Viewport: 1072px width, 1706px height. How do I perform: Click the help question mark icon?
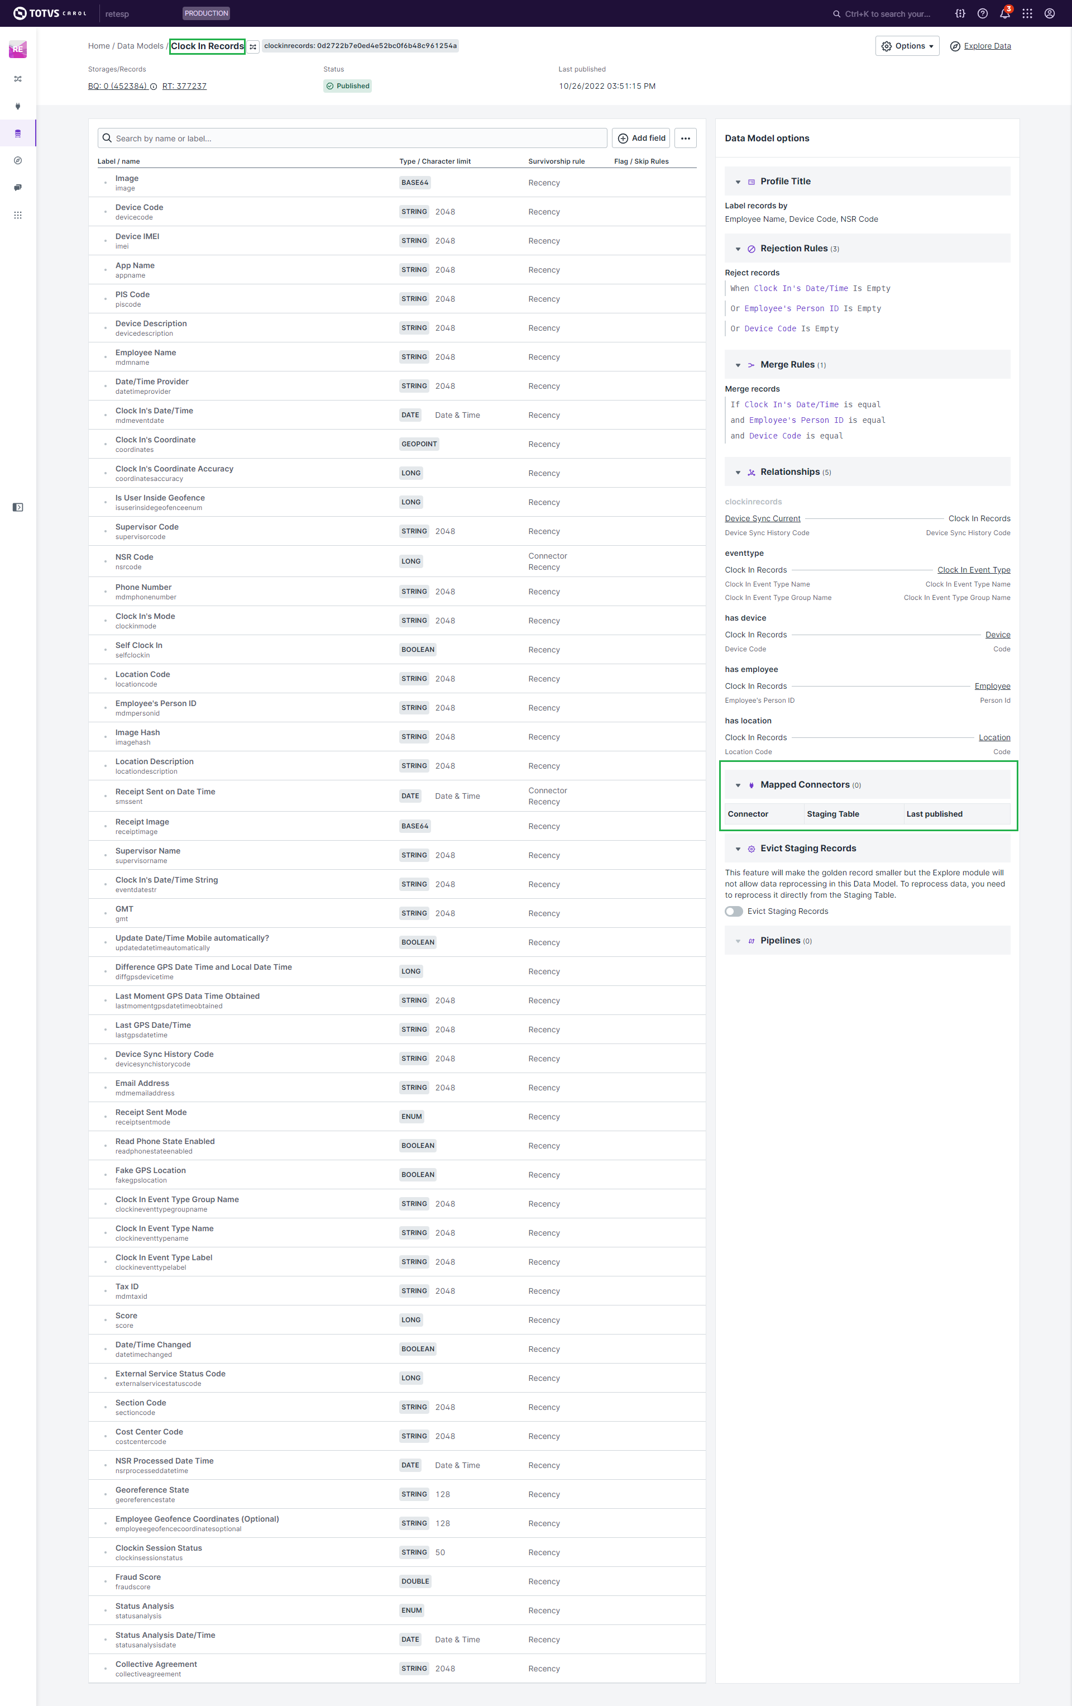(x=982, y=13)
